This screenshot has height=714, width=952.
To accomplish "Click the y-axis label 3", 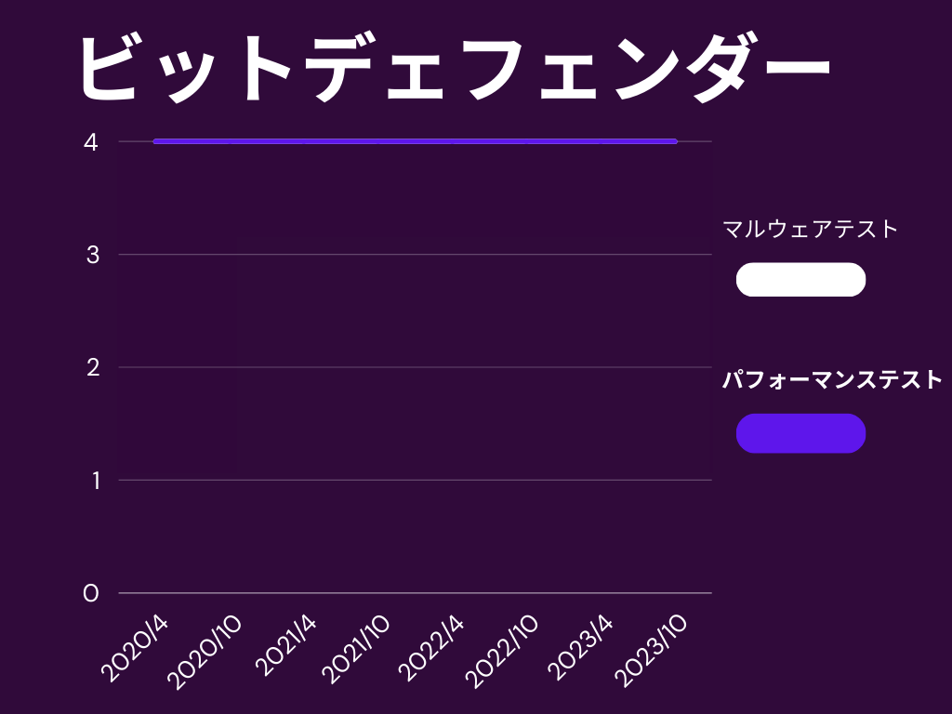I will [91, 255].
